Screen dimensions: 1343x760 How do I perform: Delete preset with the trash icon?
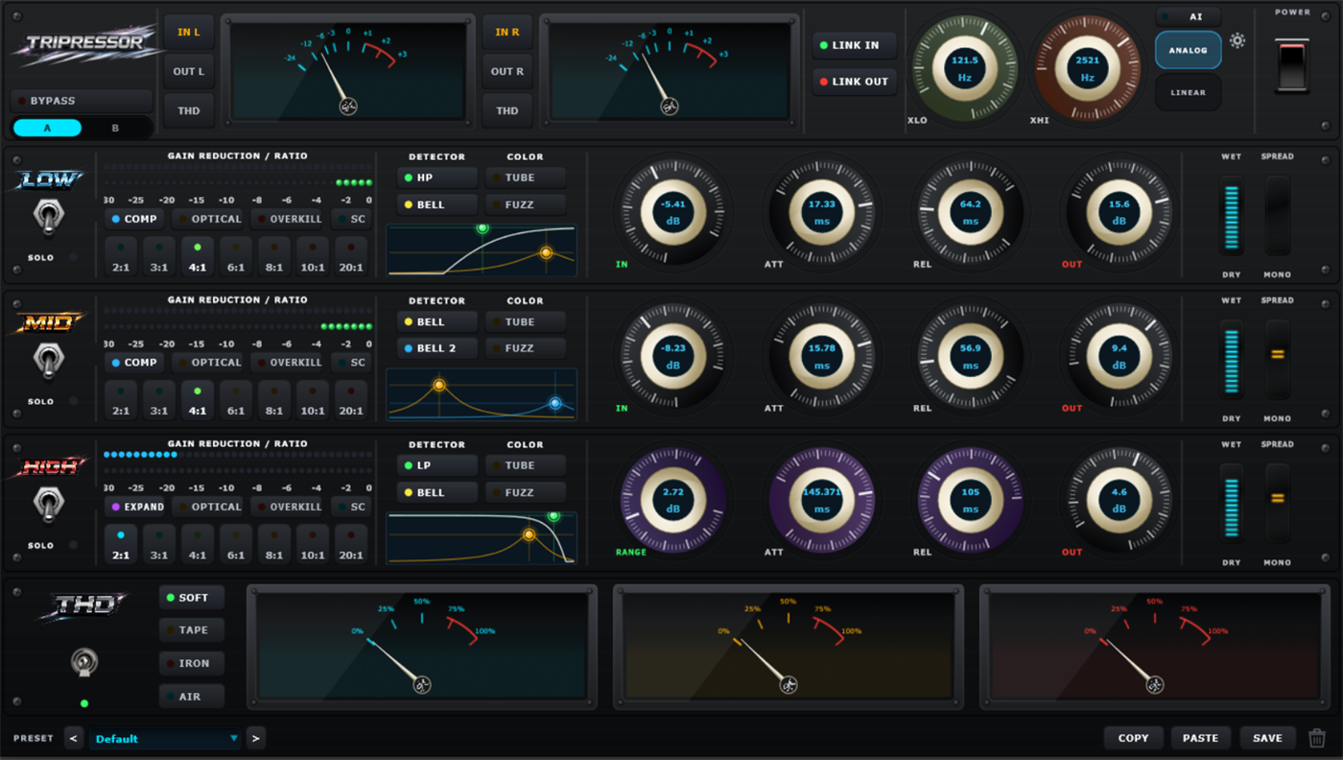point(1317,738)
